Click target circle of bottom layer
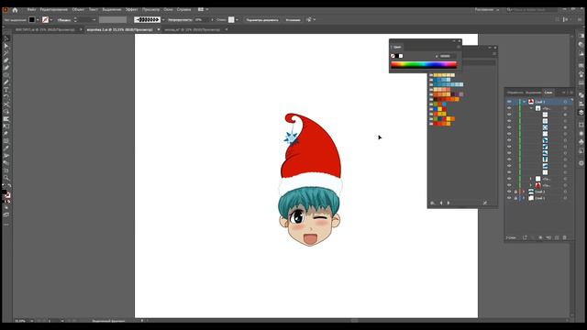 [x=565, y=198]
